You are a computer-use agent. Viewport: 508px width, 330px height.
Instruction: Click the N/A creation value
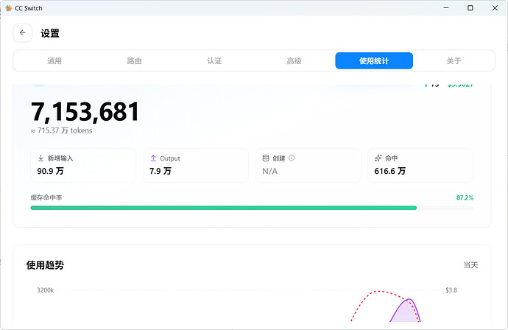tap(270, 171)
